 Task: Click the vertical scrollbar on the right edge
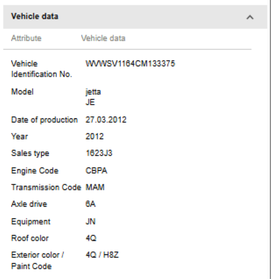tap(270, 139)
